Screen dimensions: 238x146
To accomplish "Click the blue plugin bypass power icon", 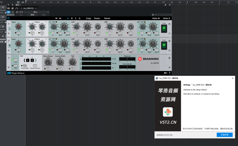I will (8, 18).
